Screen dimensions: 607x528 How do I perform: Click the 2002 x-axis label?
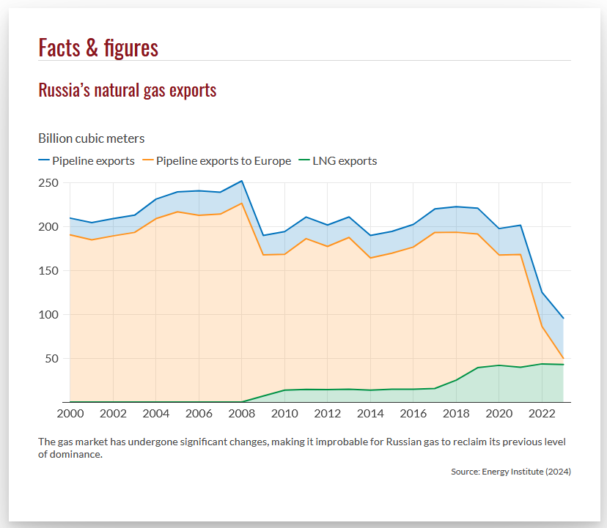coord(113,414)
